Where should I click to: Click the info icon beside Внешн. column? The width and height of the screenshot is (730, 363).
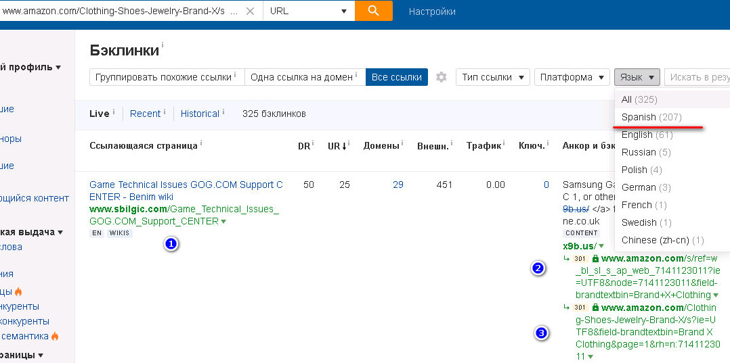452,143
